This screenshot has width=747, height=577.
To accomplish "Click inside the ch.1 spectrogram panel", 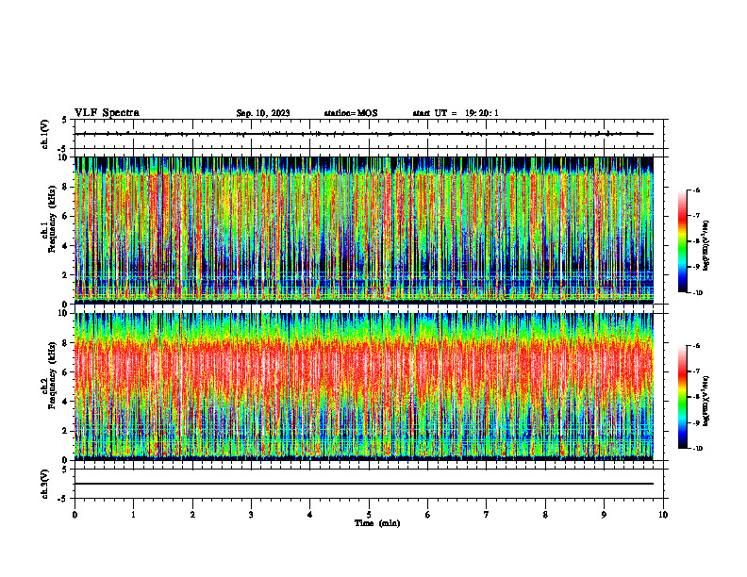I will pos(363,230).
